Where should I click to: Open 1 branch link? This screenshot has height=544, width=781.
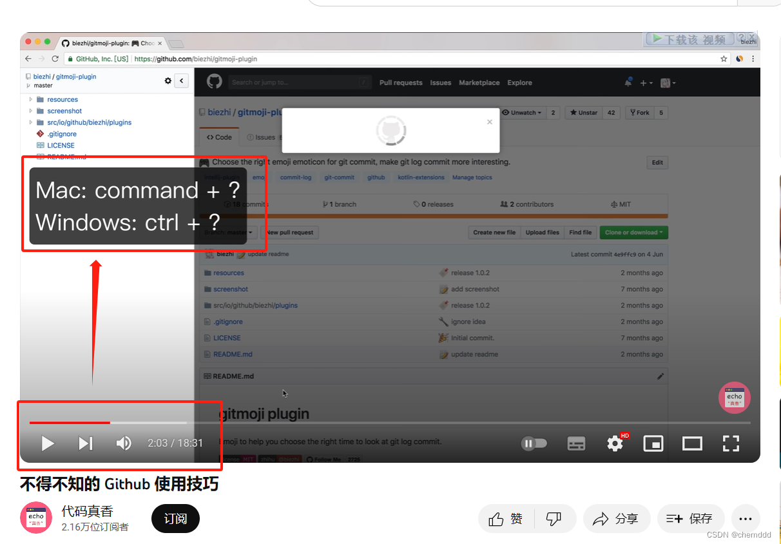coord(340,204)
